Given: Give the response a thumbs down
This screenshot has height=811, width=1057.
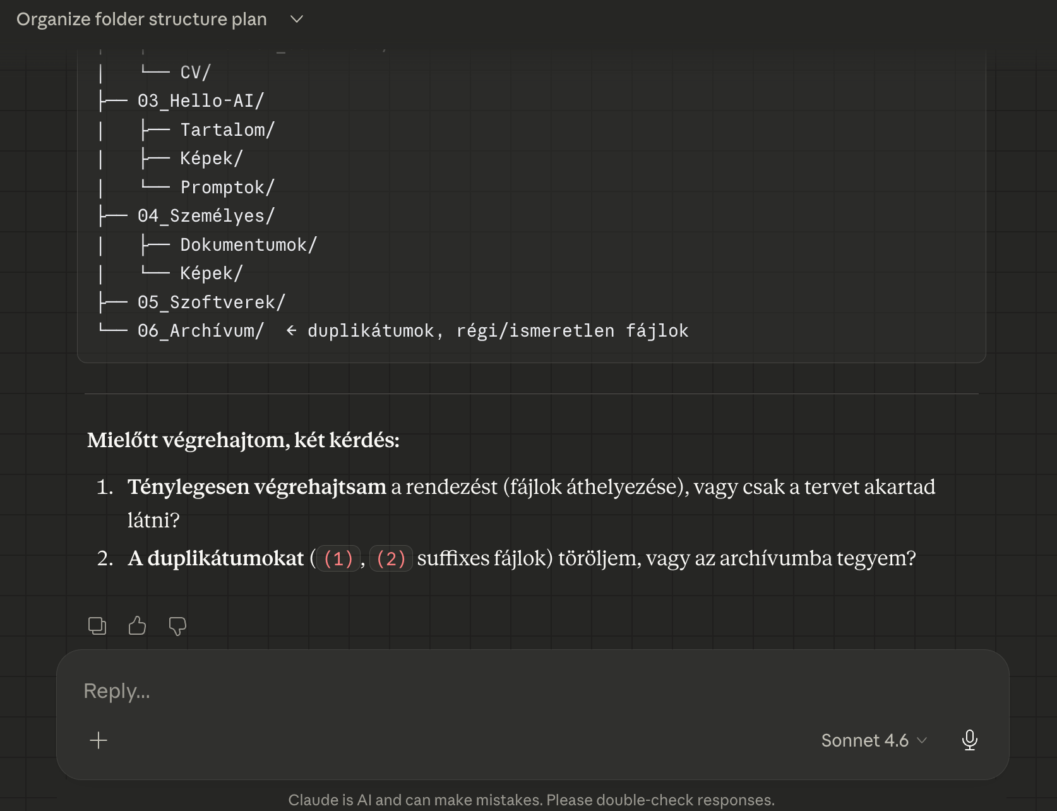Looking at the screenshot, I should 177,626.
